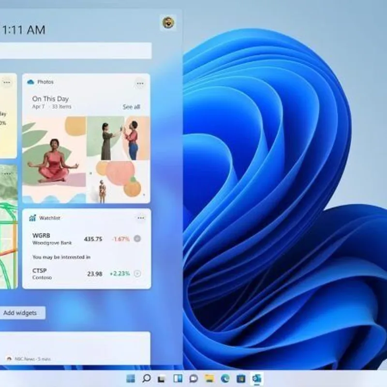This screenshot has width=387, height=387.
Task: Click the You may be interested in label
Action: click(x=61, y=257)
